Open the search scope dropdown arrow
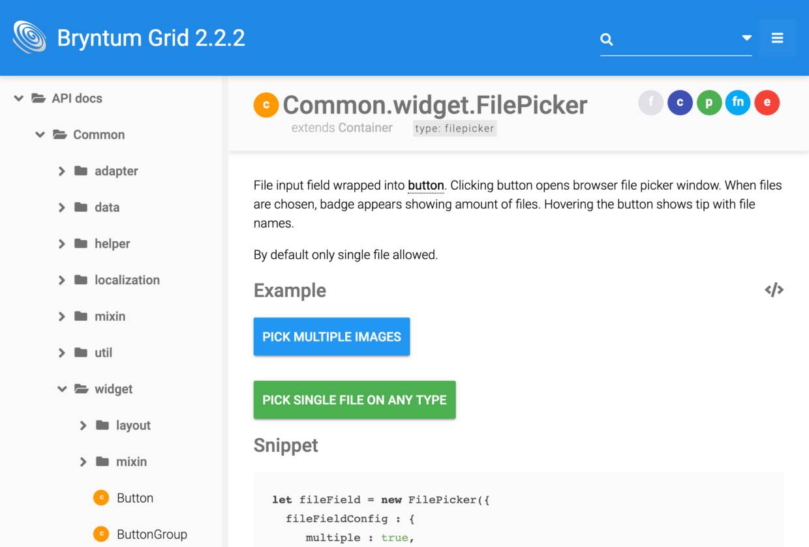 point(747,39)
